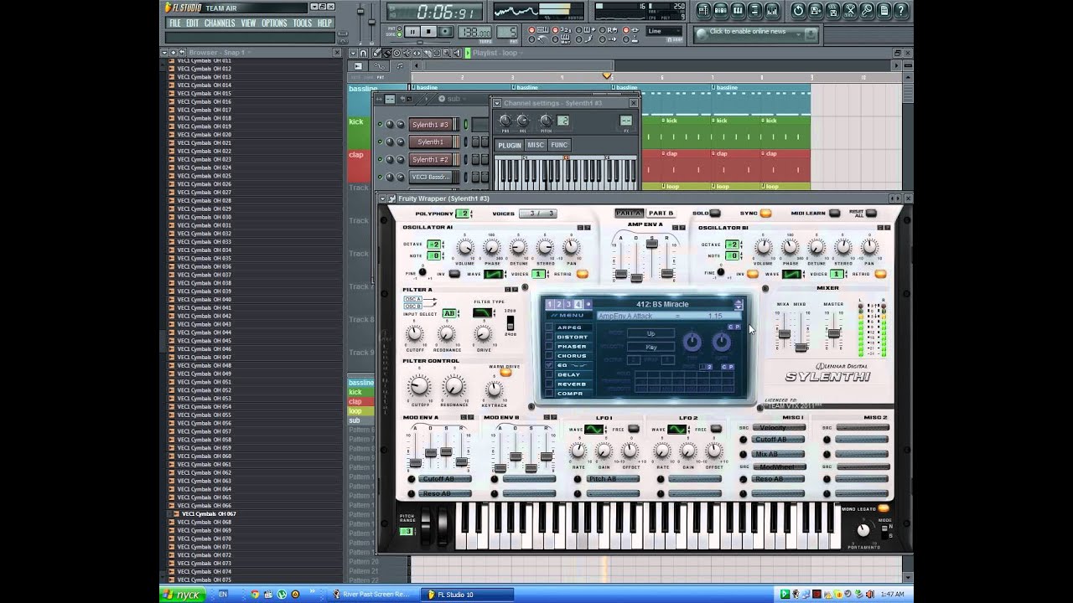Open the project info document icon
The image size is (1073, 603).
click(x=884, y=11)
